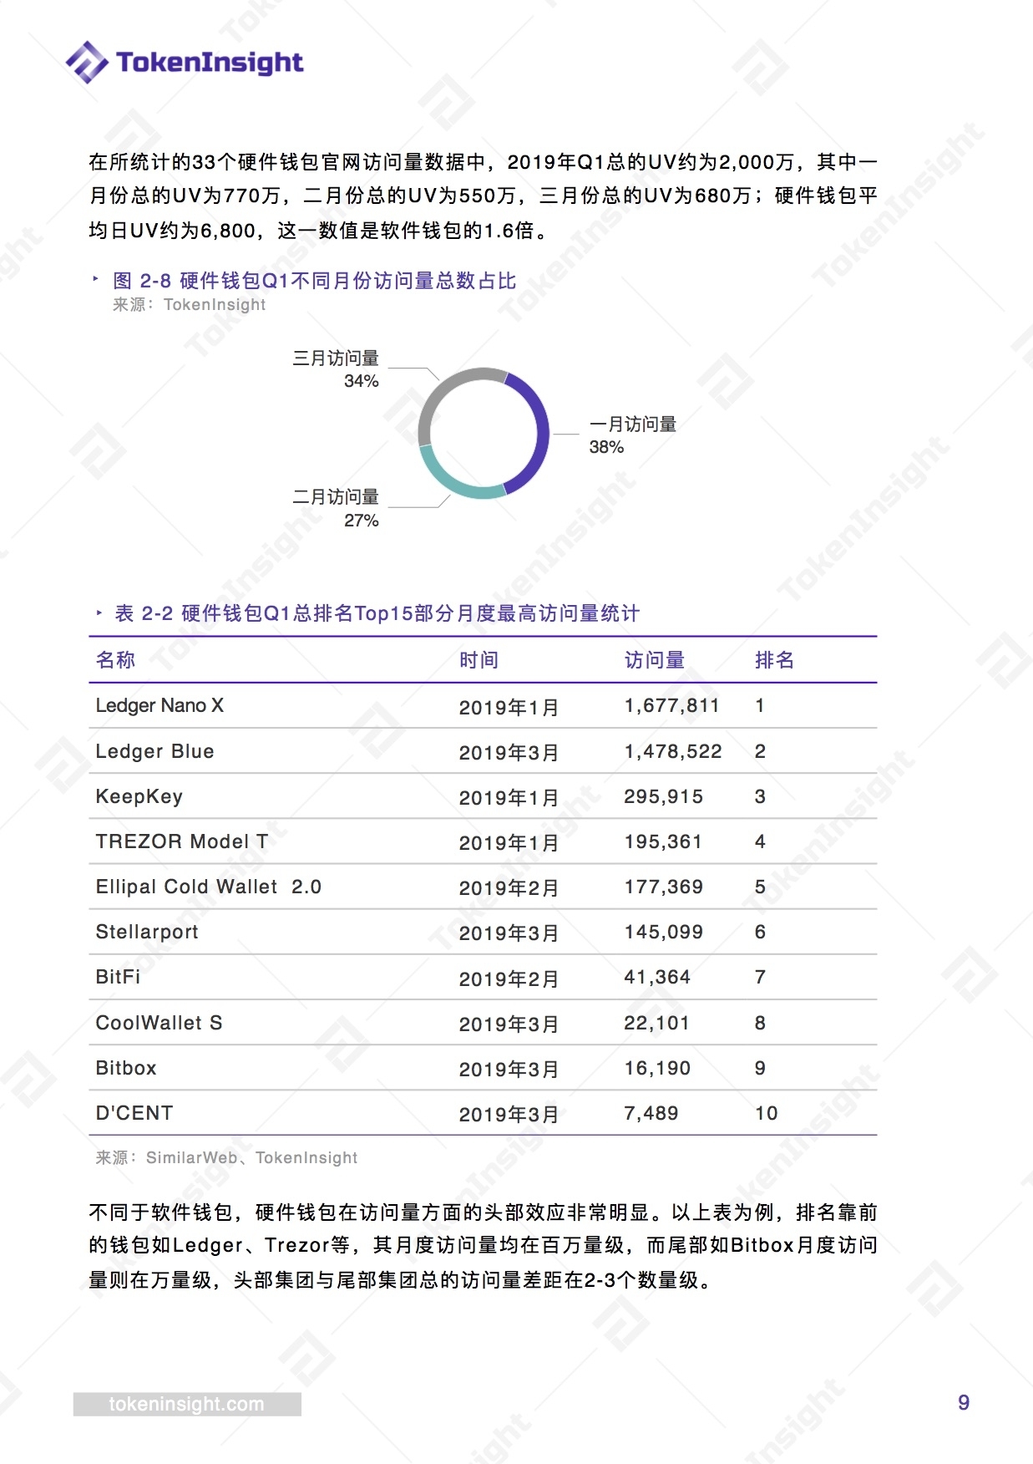The width and height of the screenshot is (1033, 1464).
Task: Click the visit count 41,364
Action: point(658,977)
